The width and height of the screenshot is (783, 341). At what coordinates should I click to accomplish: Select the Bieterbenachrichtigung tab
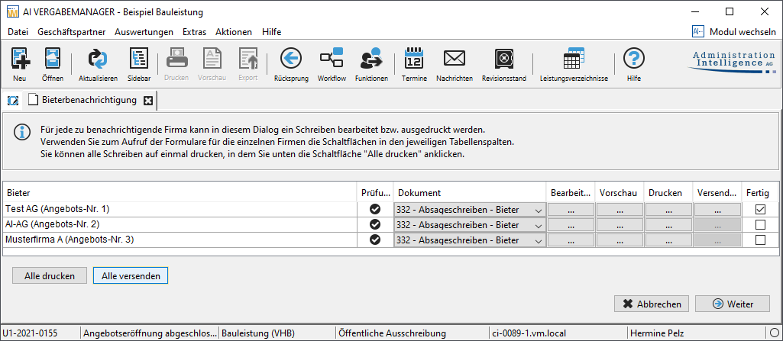click(89, 100)
